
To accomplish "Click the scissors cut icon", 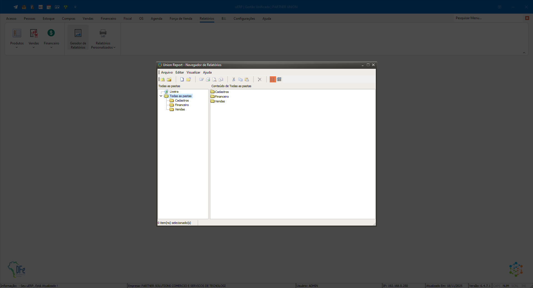I will pos(234,80).
